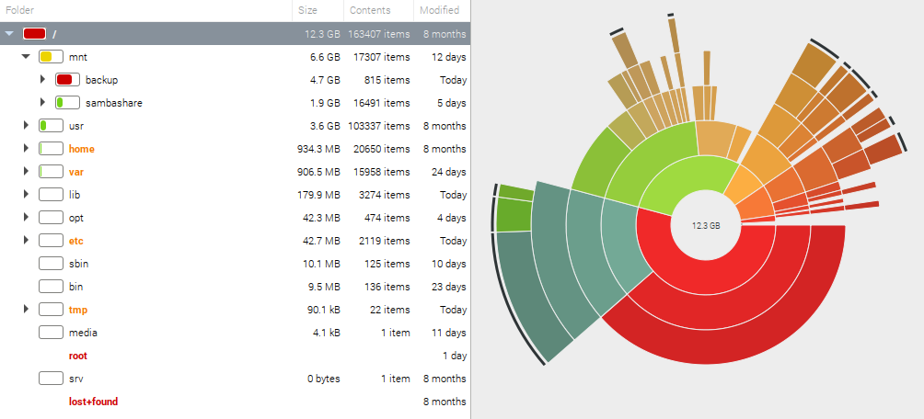The width and height of the screenshot is (924, 419).
Task: Click the red root usage bar icon
Action: coord(34,34)
